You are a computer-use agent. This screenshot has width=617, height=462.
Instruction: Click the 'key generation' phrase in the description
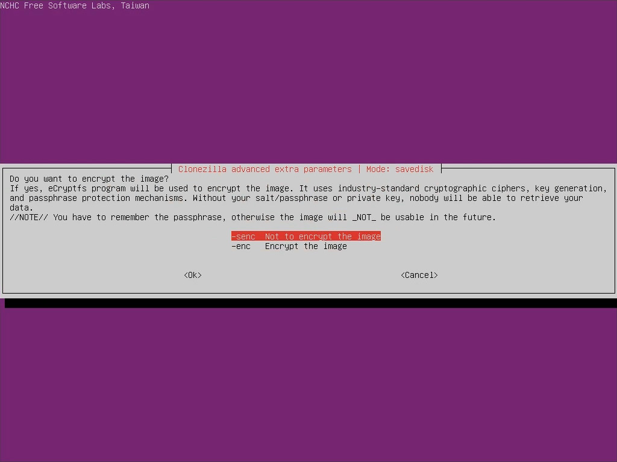click(568, 188)
